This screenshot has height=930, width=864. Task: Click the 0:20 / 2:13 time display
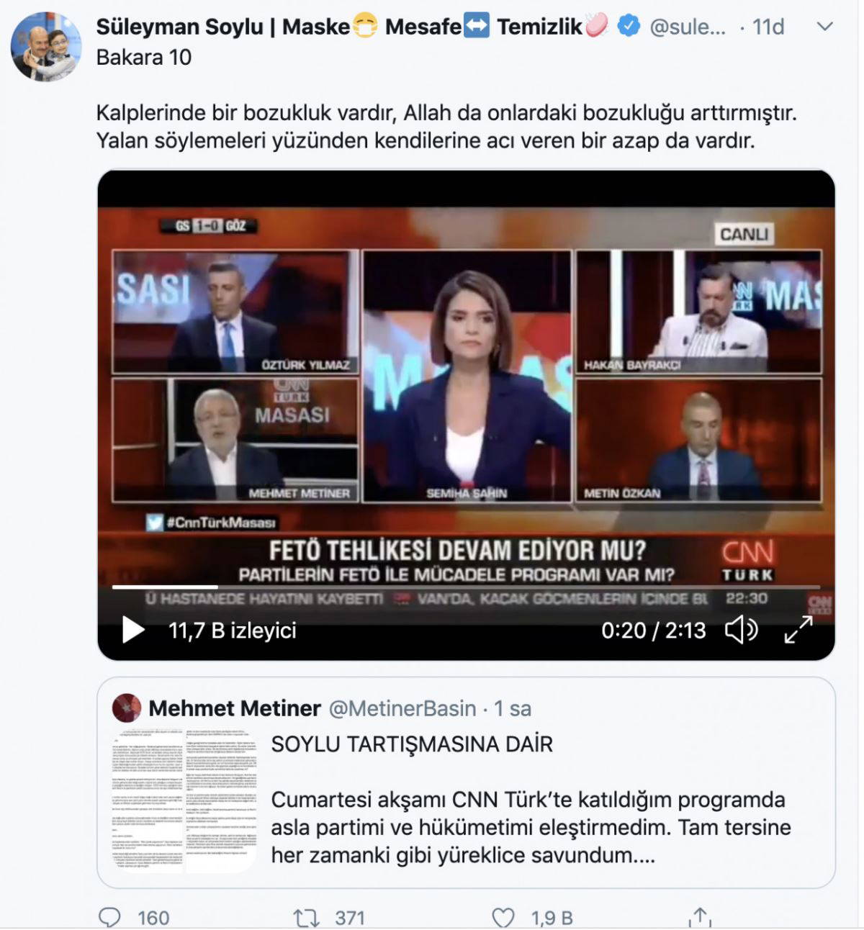pyautogui.click(x=654, y=631)
